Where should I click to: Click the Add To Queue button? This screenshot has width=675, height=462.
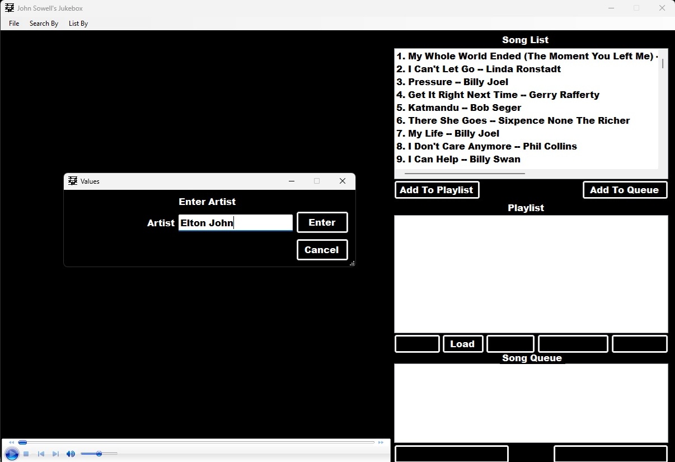point(625,190)
